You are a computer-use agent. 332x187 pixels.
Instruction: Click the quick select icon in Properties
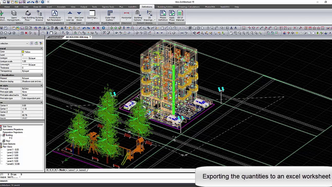[x=41, y=43]
